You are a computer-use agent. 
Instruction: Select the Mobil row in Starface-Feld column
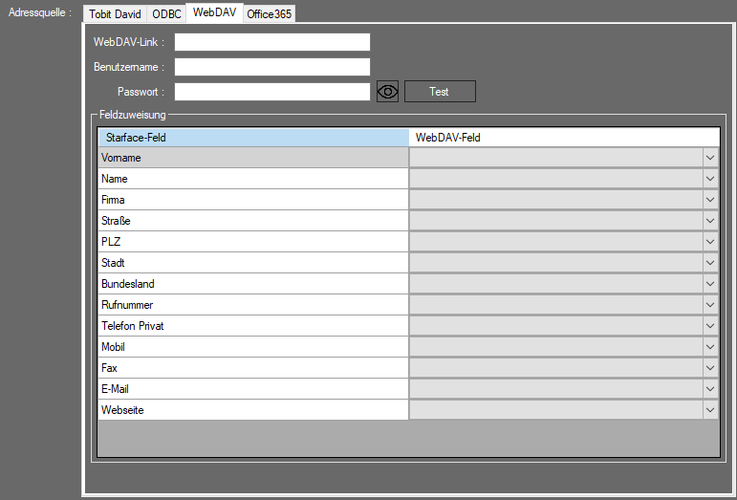click(x=253, y=347)
